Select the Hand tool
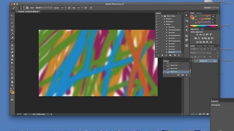The width and height of the screenshot is (234, 131). pyautogui.click(x=12, y=82)
